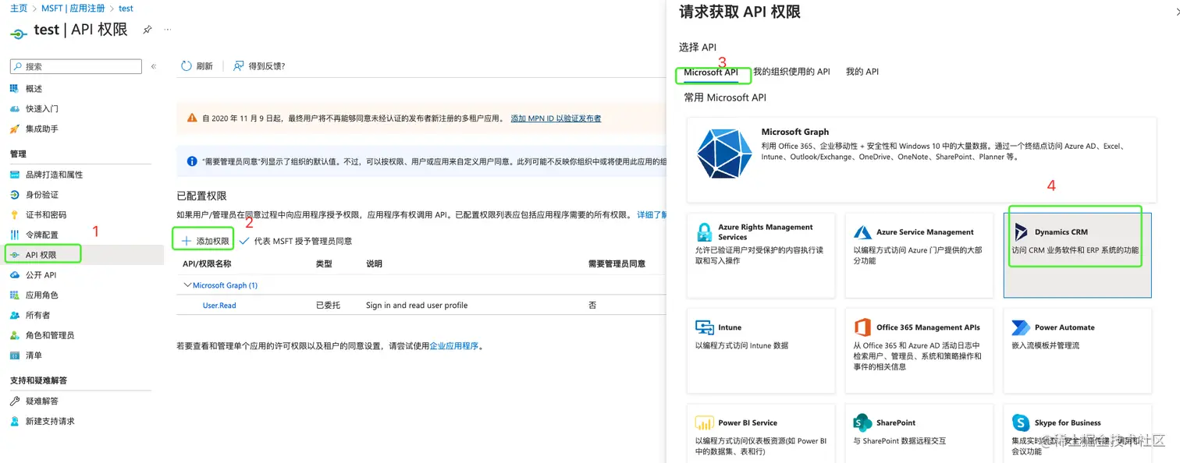Click the Azure Service Management logo icon
This screenshot has height=463, width=1180.
tap(862, 232)
